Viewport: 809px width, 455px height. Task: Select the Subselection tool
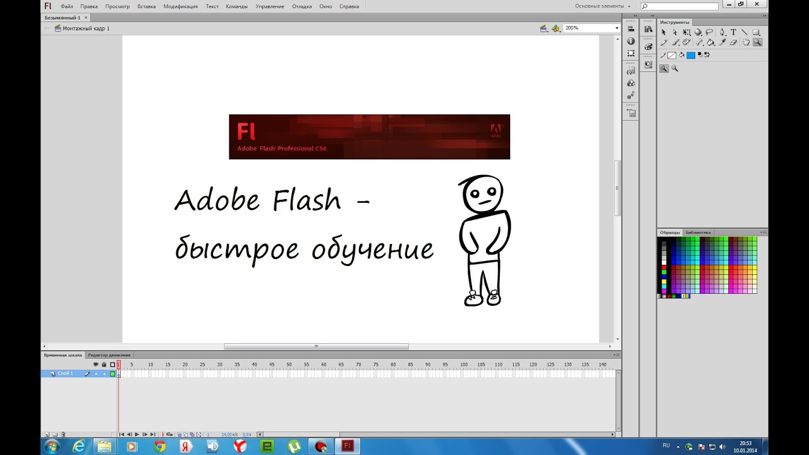pos(675,32)
